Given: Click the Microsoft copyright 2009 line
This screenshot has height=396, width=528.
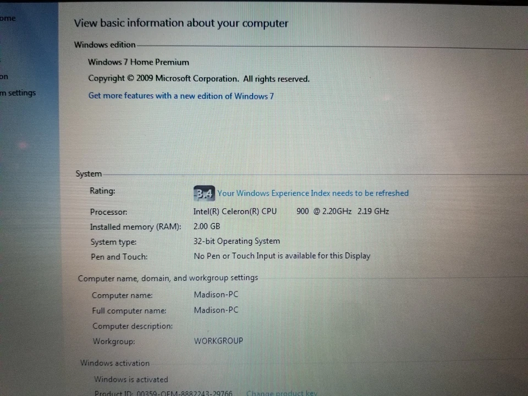Looking at the screenshot, I should 199,79.
